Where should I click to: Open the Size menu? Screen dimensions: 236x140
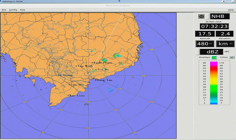(x=23, y=10)
